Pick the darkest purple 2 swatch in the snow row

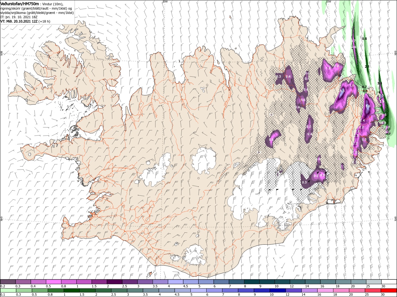point(114,282)
